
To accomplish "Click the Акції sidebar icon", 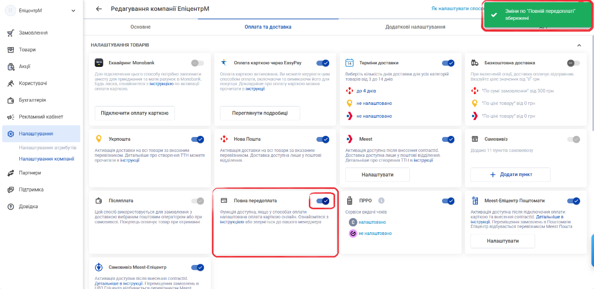I will pos(11,67).
